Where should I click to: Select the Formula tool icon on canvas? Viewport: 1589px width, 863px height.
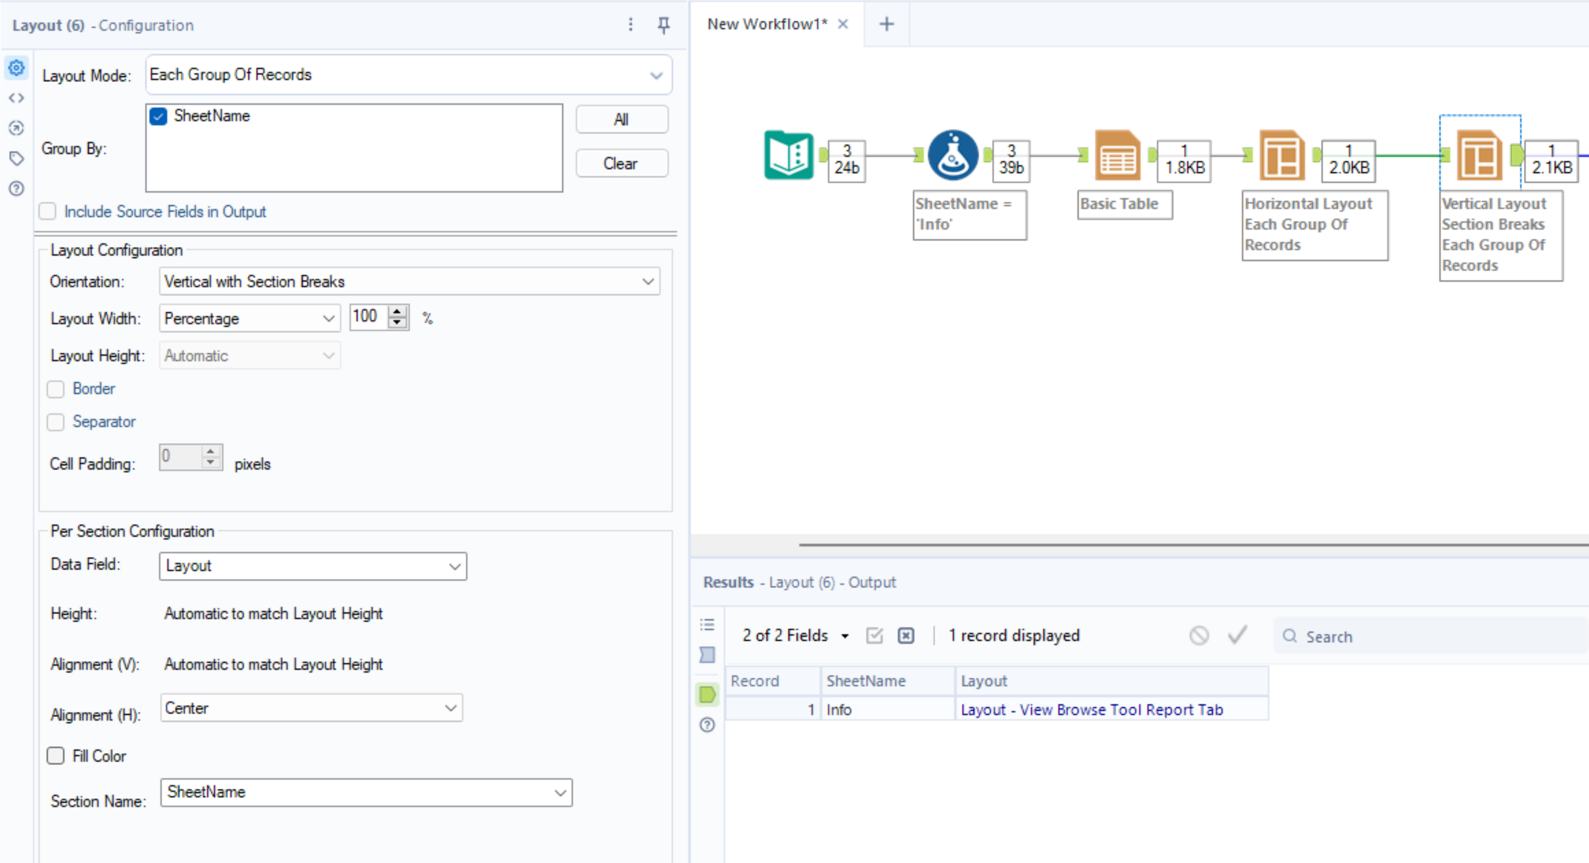point(952,155)
